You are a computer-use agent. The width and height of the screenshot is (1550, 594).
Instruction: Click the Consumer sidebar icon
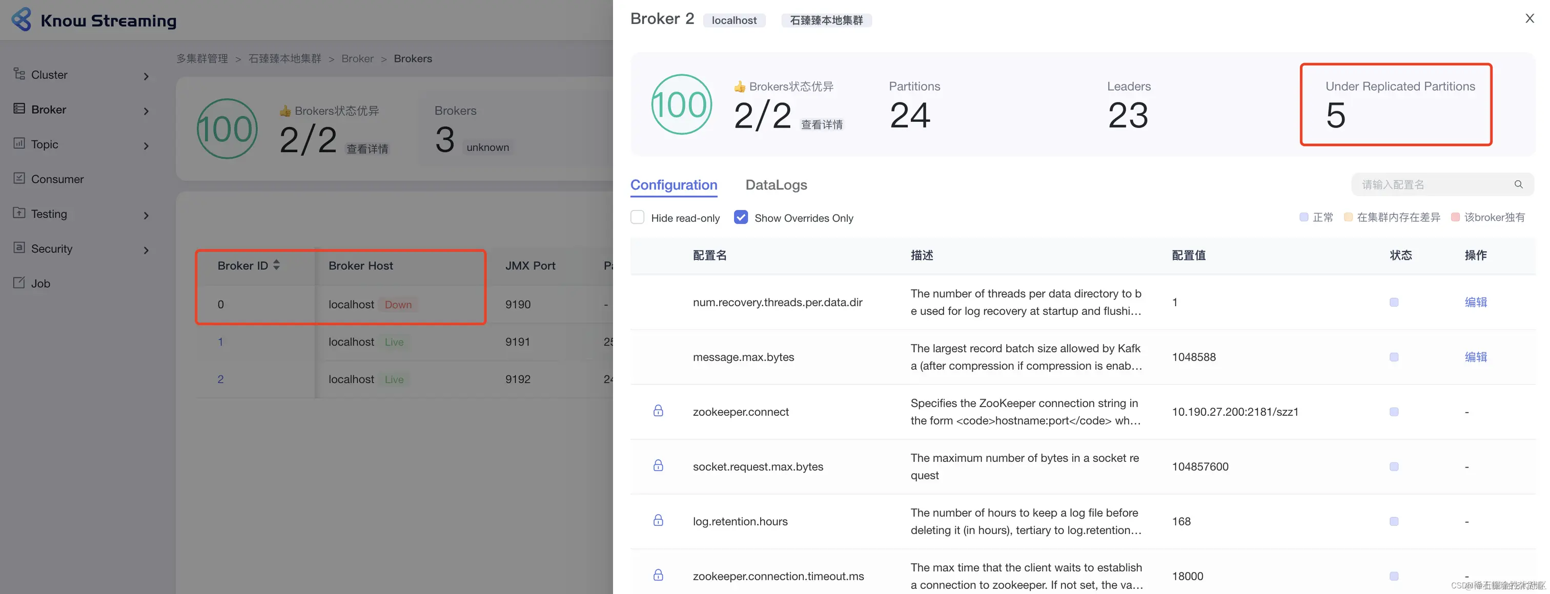pyautogui.click(x=19, y=179)
